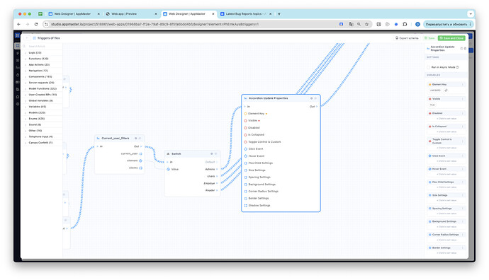The height and width of the screenshot is (280, 489).
Task: Open the browser extensions puzzle icon
Action: (405, 24)
